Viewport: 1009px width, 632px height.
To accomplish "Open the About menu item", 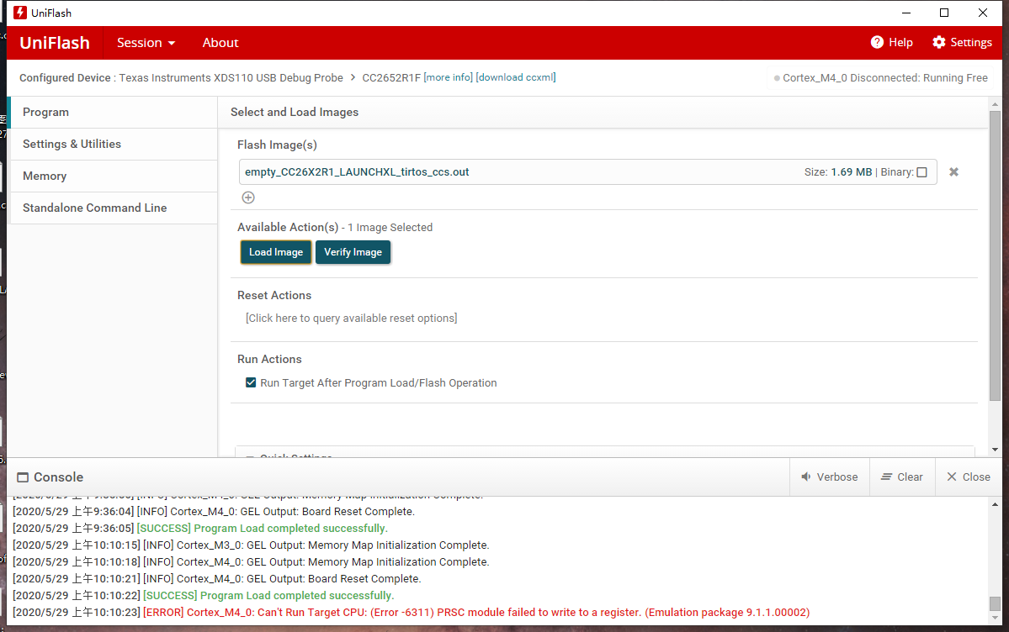I will pos(220,42).
